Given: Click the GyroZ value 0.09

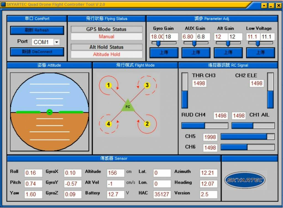Looking at the screenshot, I should pyautogui.click(x=73, y=194).
